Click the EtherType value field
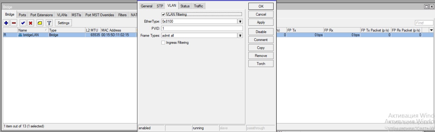The image size is (435, 132). click(x=199, y=21)
